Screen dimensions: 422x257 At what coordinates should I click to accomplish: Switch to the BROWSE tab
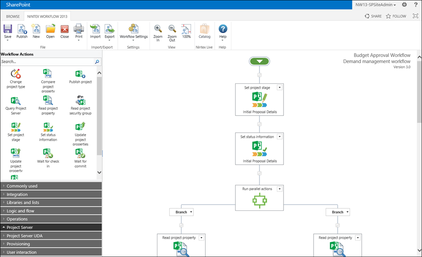pos(13,17)
